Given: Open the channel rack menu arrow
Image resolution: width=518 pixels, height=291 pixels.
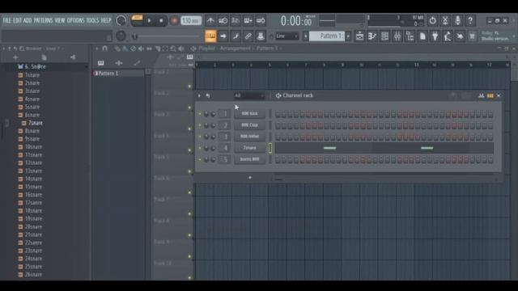Looking at the screenshot, I should [199, 95].
